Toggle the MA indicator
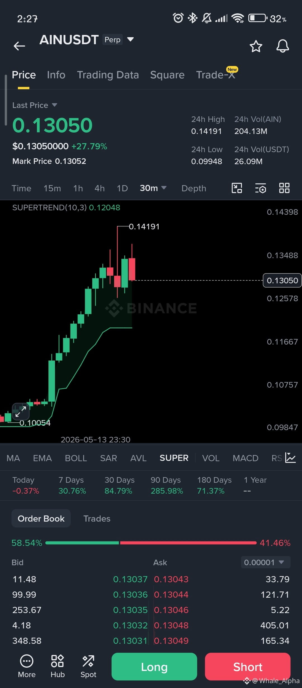Image resolution: width=302 pixels, height=688 pixels. click(13, 458)
